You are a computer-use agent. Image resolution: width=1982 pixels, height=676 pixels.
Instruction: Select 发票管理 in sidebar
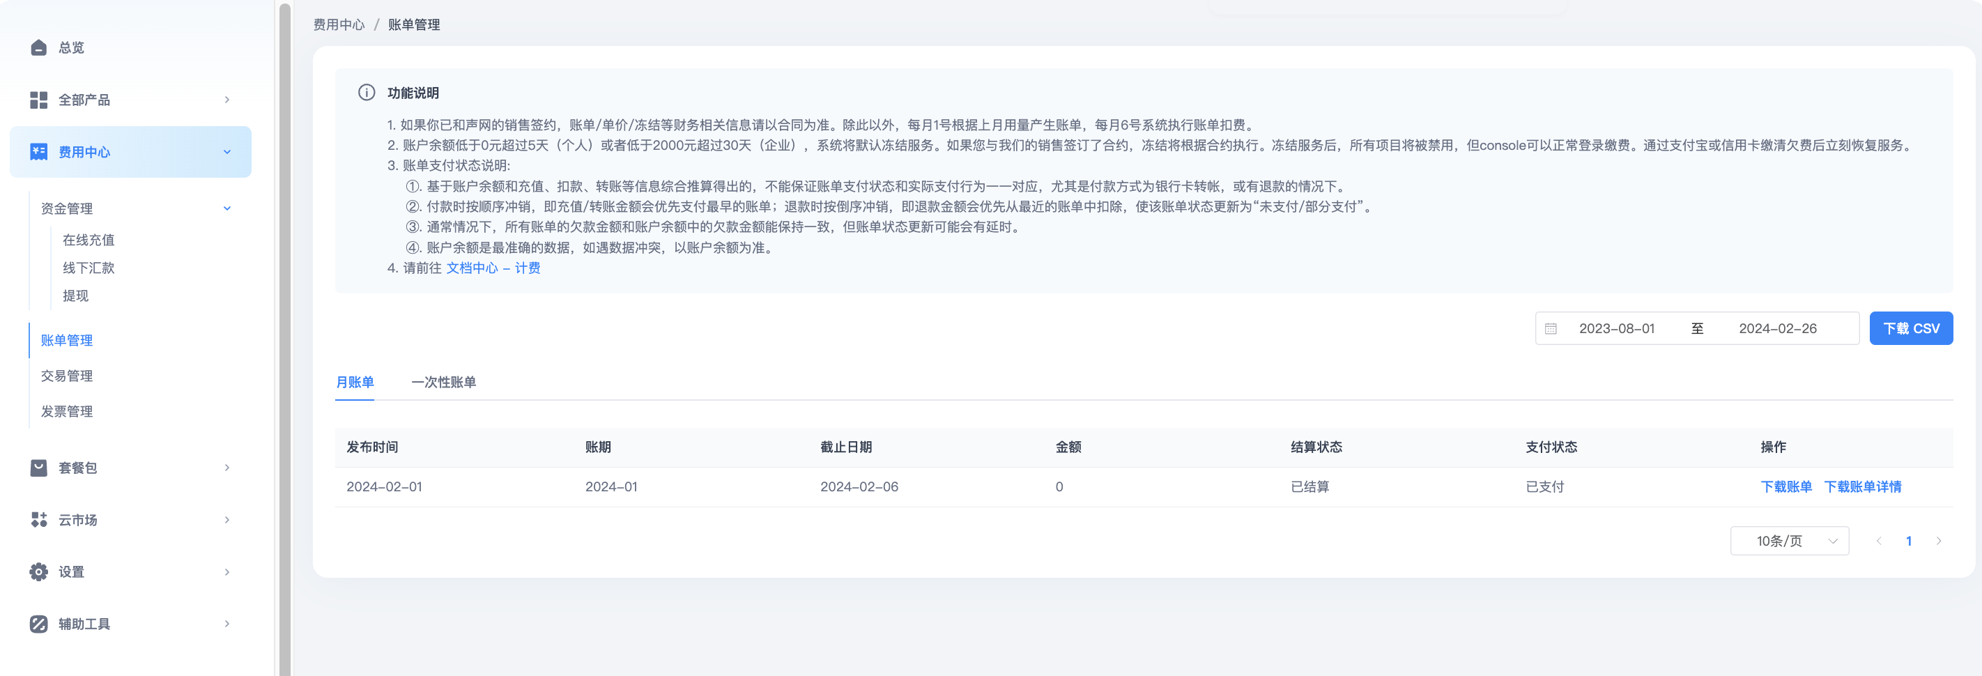(x=67, y=411)
